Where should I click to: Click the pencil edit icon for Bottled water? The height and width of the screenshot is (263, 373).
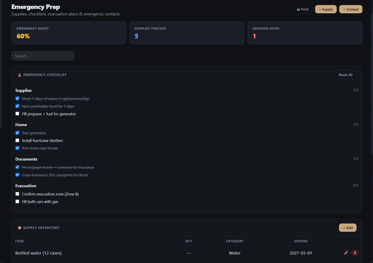[x=346, y=253]
